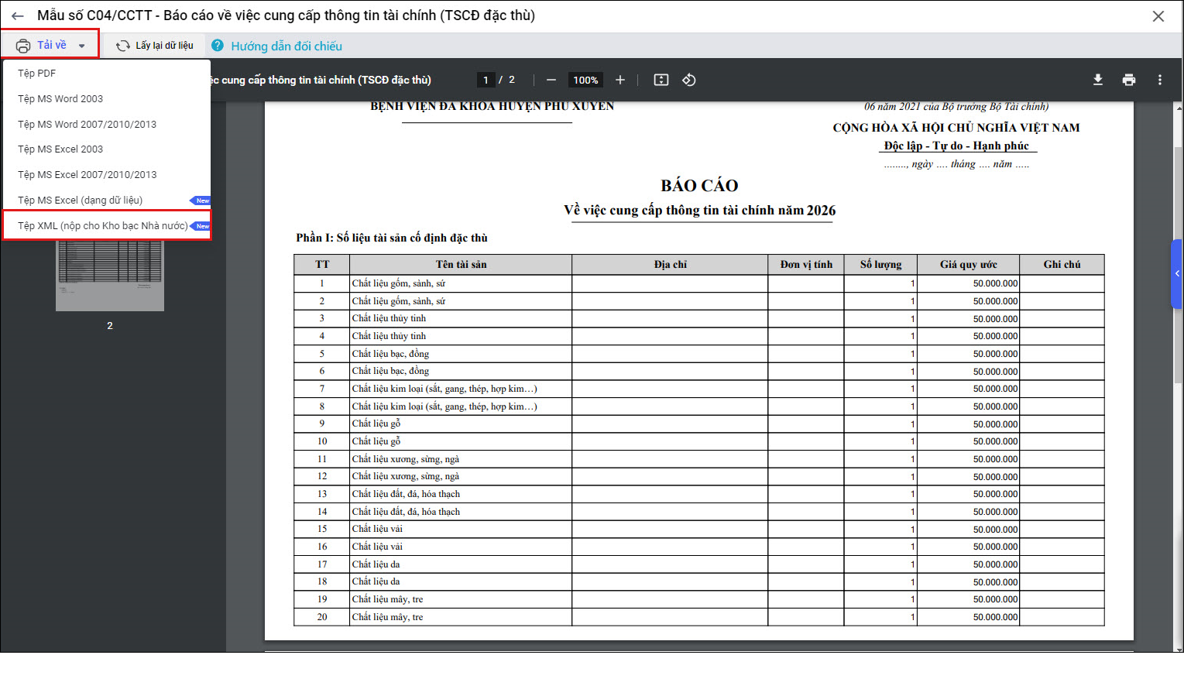Click the Ghi chú column header
This screenshot has width=1184, height=679.
pyautogui.click(x=1062, y=265)
